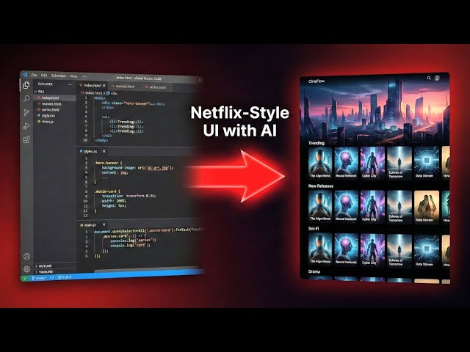The image size is (470, 352).
Task: Open the Run and Debug view
Action: pos(26,126)
